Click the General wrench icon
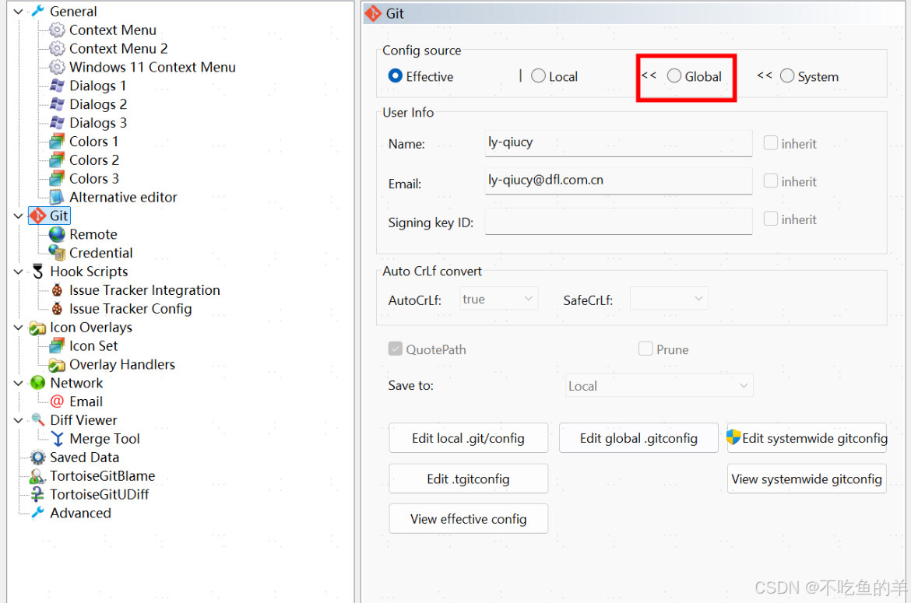The width and height of the screenshot is (911, 603). coord(38,11)
